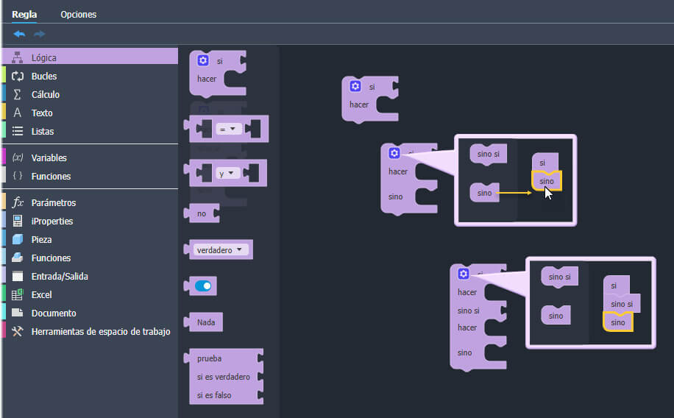
Task: Select the workspace tools wrench icon
Action: [17, 331]
